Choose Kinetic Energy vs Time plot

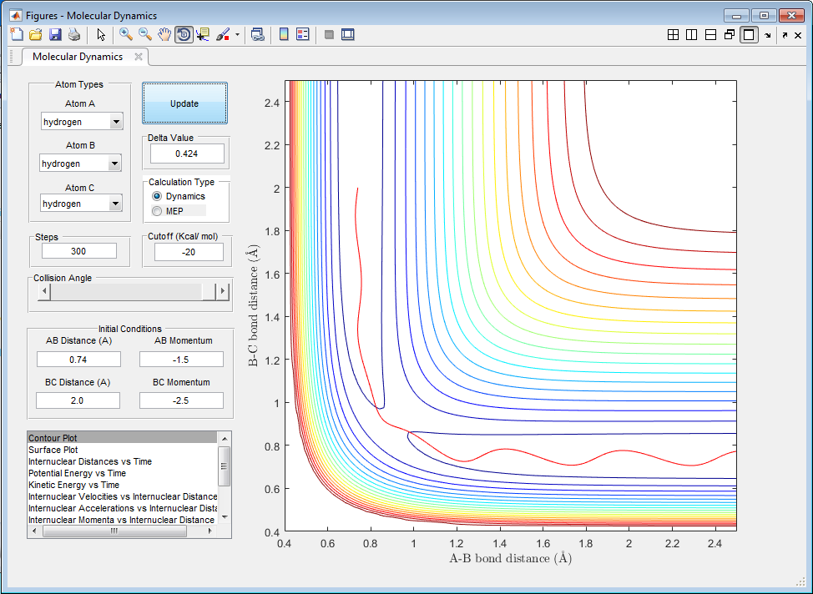(x=73, y=485)
